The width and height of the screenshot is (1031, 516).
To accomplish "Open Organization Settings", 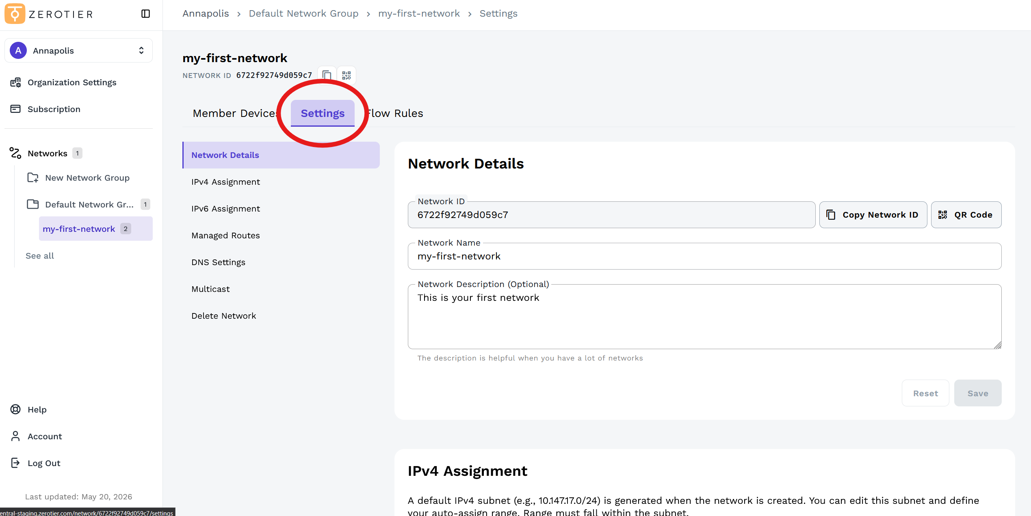I will [x=71, y=82].
